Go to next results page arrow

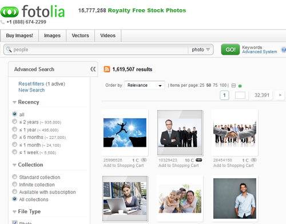(280, 95)
